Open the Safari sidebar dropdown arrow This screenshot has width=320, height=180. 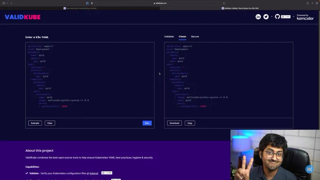coord(7,3)
